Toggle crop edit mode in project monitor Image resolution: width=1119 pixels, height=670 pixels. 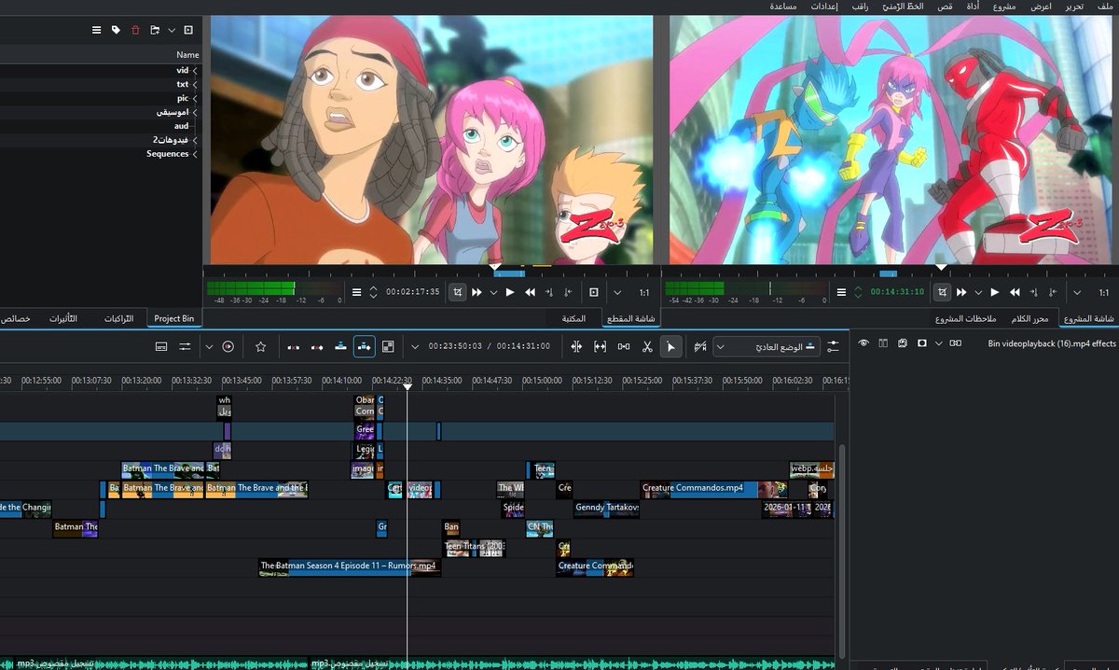tap(943, 292)
